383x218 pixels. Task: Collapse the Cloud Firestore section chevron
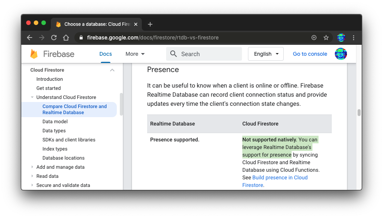(112, 70)
